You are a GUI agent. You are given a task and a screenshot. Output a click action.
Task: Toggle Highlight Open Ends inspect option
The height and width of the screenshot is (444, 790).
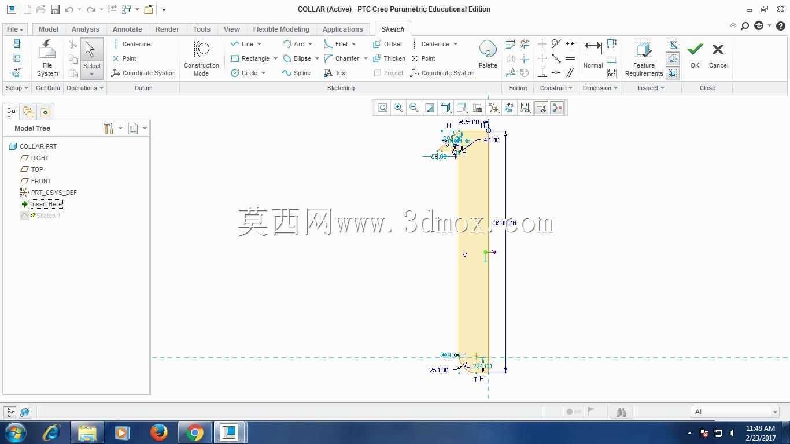point(673,58)
